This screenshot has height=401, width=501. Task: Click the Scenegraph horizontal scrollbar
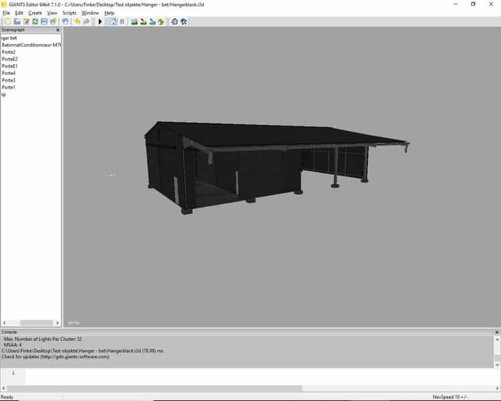pyautogui.click(x=30, y=322)
